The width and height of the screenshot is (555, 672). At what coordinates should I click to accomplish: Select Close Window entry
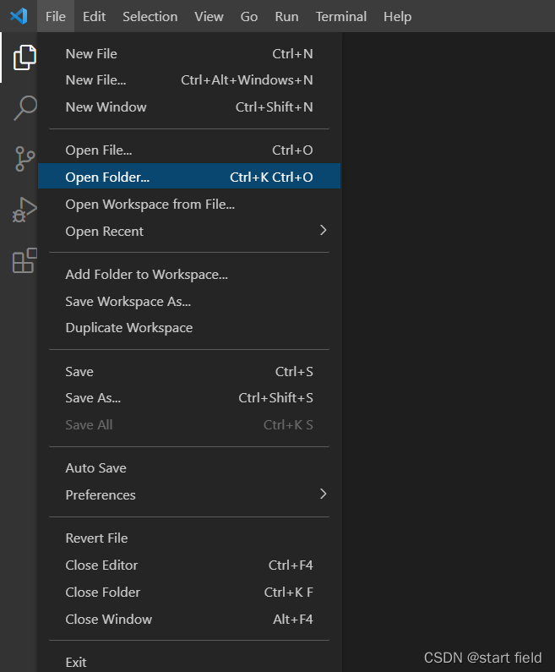(x=189, y=620)
